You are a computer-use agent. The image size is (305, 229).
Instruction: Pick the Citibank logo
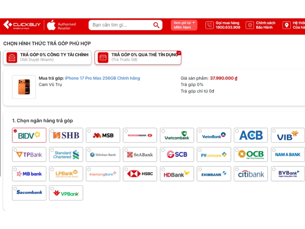click(x=251, y=174)
